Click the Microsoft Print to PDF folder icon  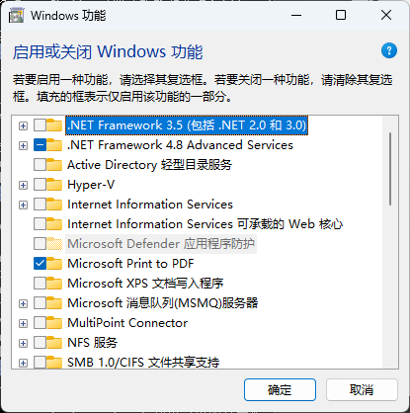coord(54,264)
